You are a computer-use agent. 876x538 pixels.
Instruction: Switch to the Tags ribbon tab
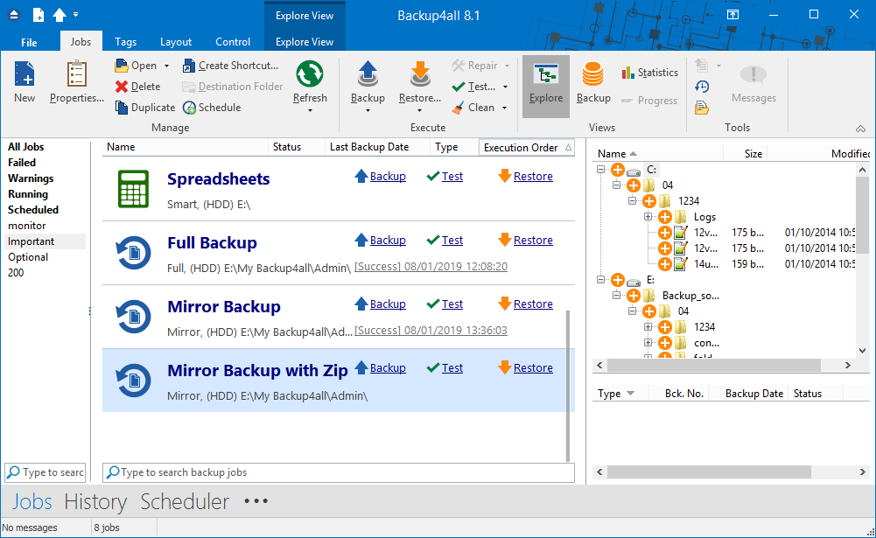[125, 42]
